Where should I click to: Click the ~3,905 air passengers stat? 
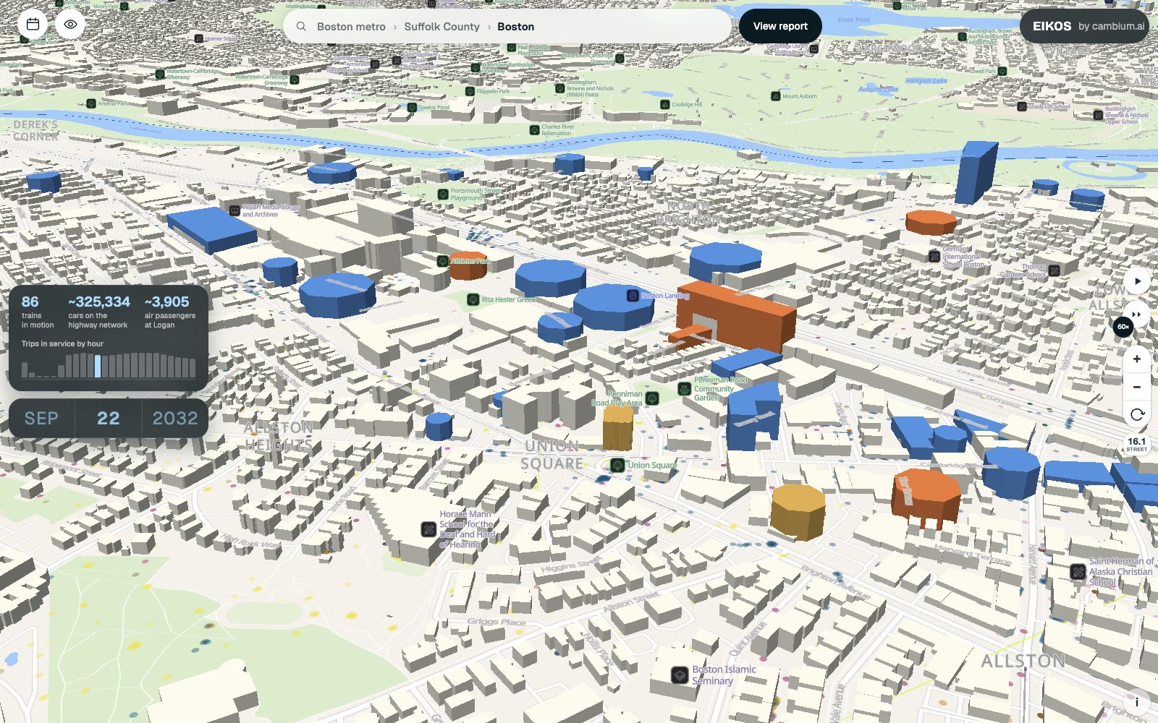[x=170, y=311]
